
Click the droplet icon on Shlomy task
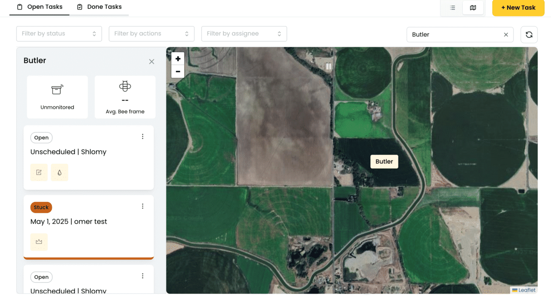point(60,172)
